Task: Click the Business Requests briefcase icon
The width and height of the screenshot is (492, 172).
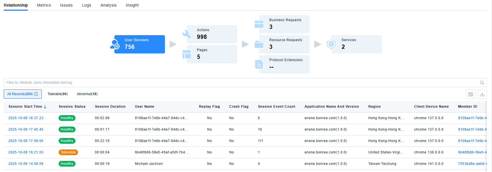Action: (259, 24)
